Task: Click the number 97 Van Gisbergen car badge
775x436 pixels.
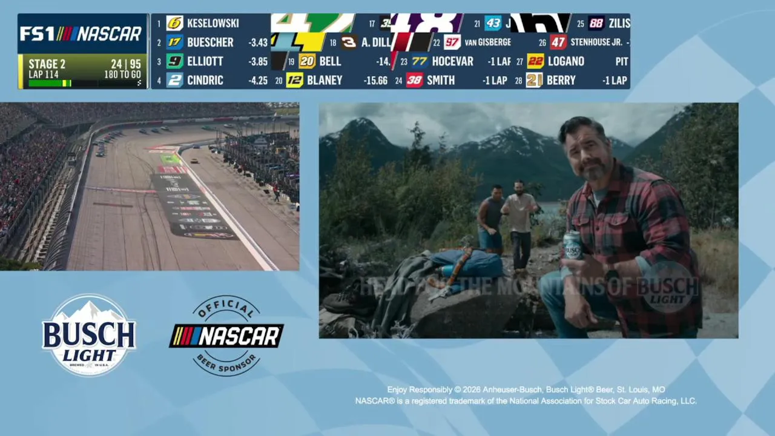Action: pyautogui.click(x=452, y=42)
